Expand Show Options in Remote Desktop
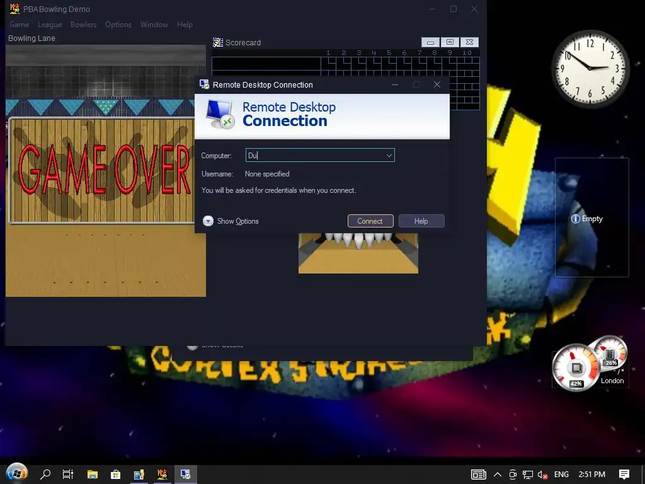The width and height of the screenshot is (645, 484). point(231,221)
